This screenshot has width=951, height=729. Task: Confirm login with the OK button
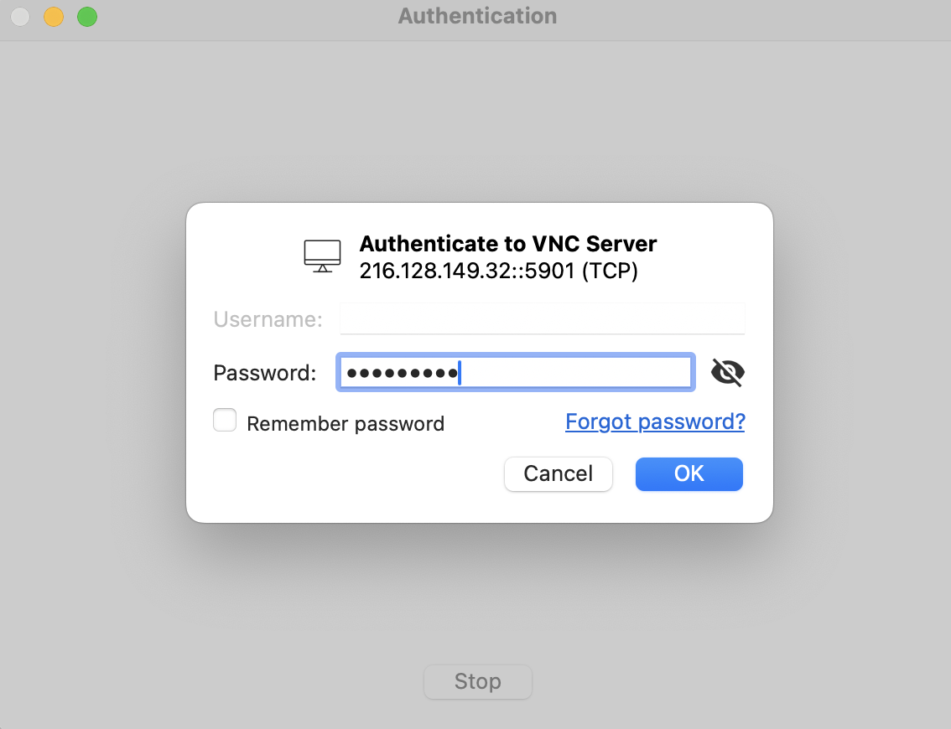click(x=689, y=474)
